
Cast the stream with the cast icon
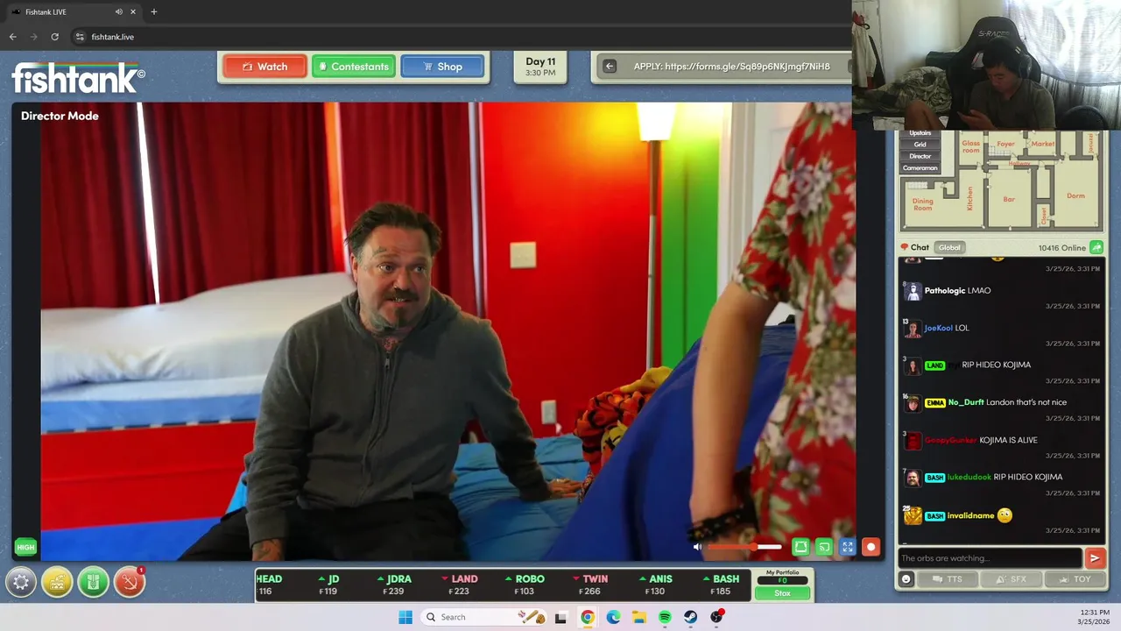(824, 547)
